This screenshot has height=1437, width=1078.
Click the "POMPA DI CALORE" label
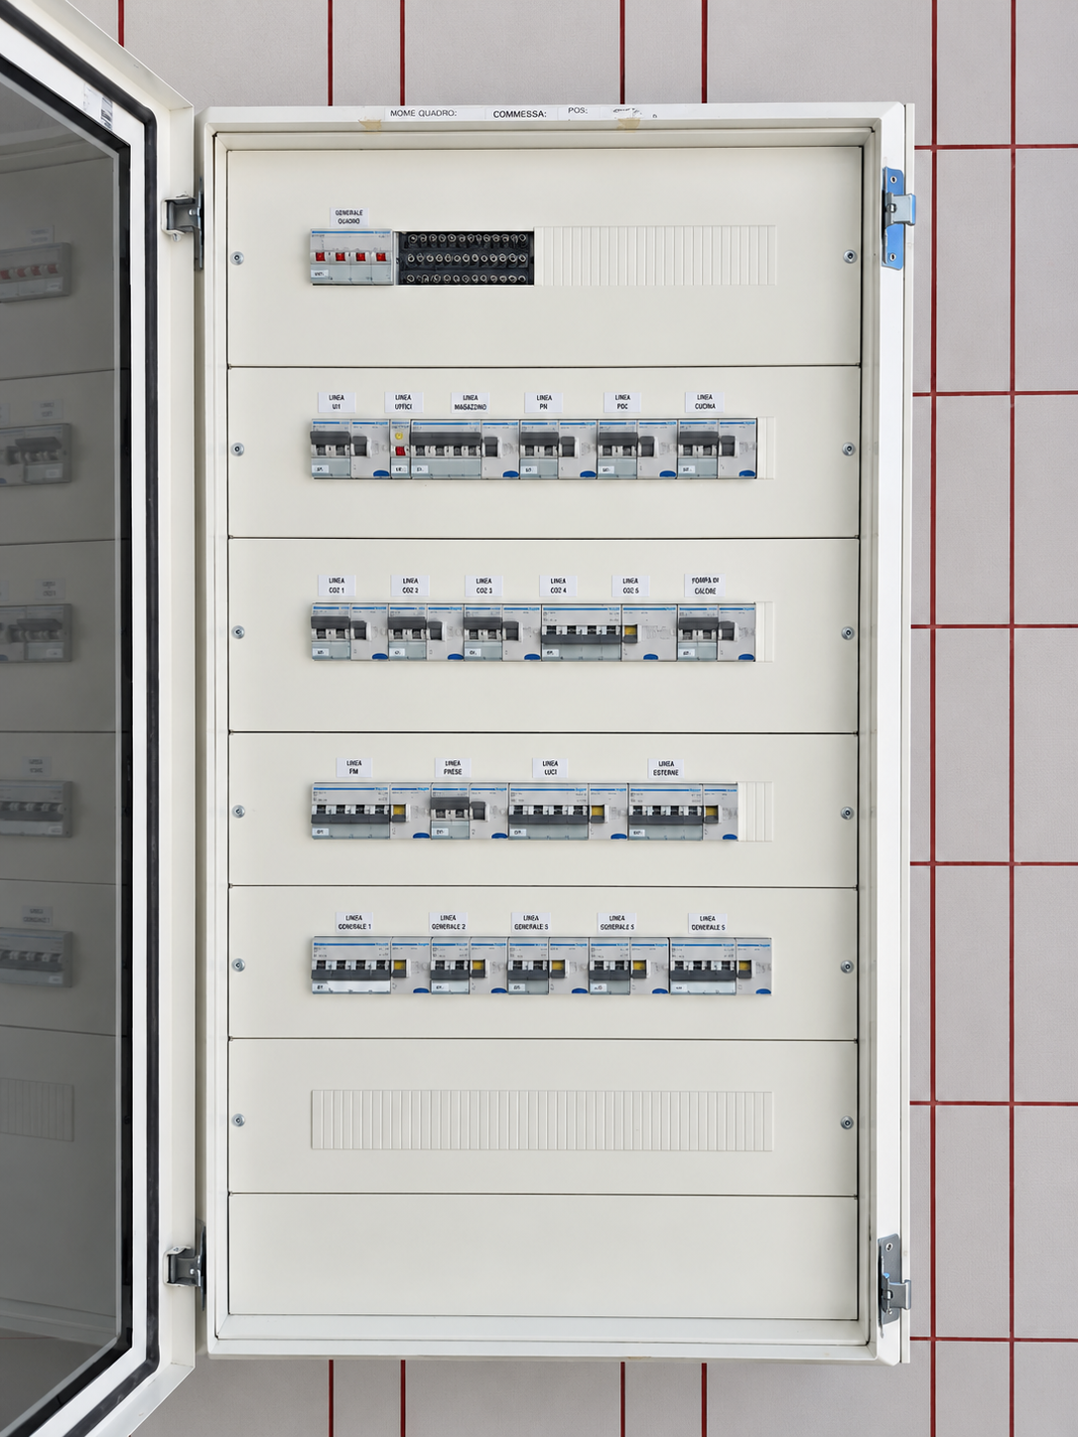(705, 586)
